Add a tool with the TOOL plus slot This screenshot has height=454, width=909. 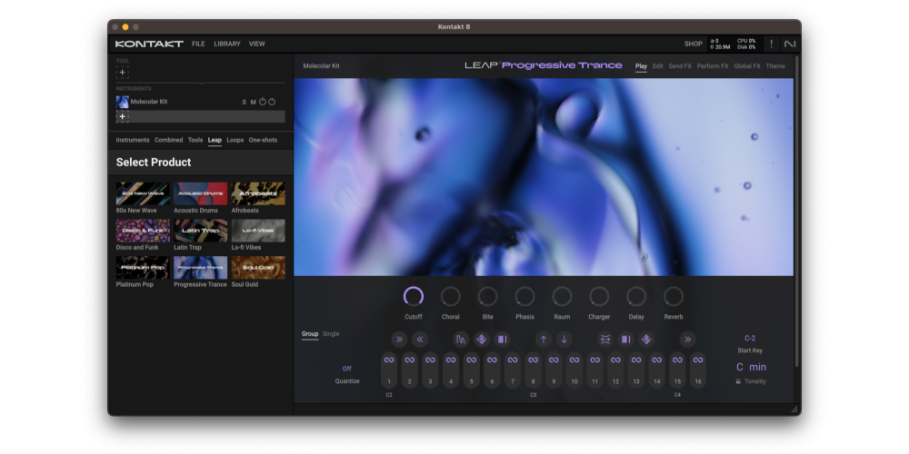[123, 73]
